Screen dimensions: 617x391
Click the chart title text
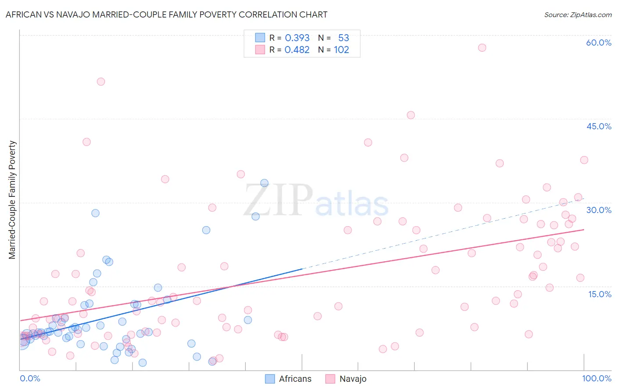166,14
